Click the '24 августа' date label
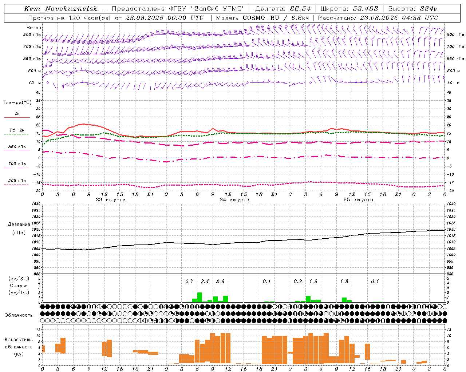Image resolution: width=466 pixels, height=372 pixels. (x=234, y=200)
